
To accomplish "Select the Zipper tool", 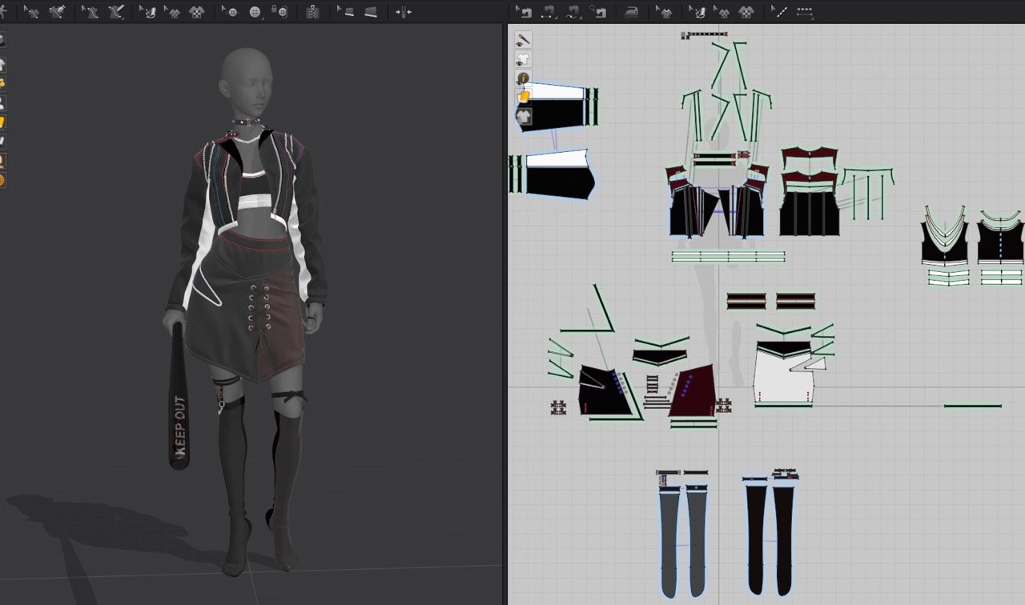I will pyautogui.click(x=312, y=12).
